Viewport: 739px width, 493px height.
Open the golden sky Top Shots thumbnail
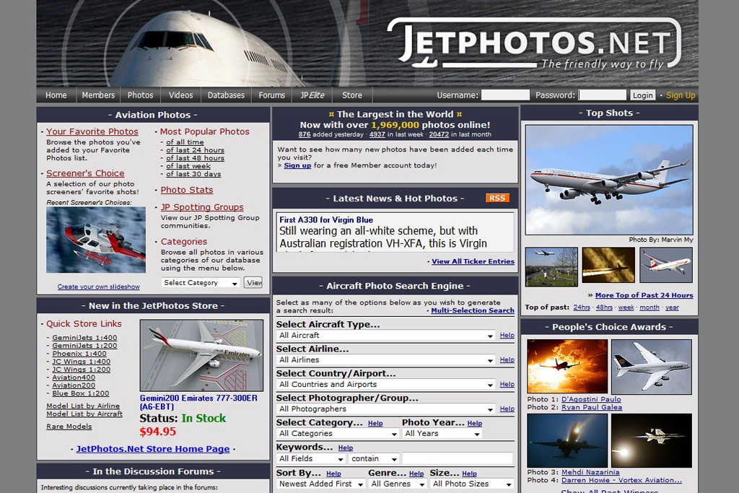pyautogui.click(x=608, y=266)
